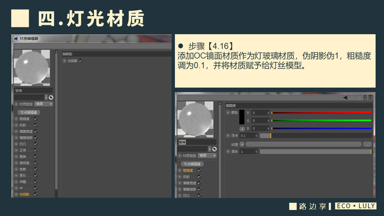The image size is (384, 216).
Task: Select 伪阴影 channel in left editor list
Action: tap(24, 195)
